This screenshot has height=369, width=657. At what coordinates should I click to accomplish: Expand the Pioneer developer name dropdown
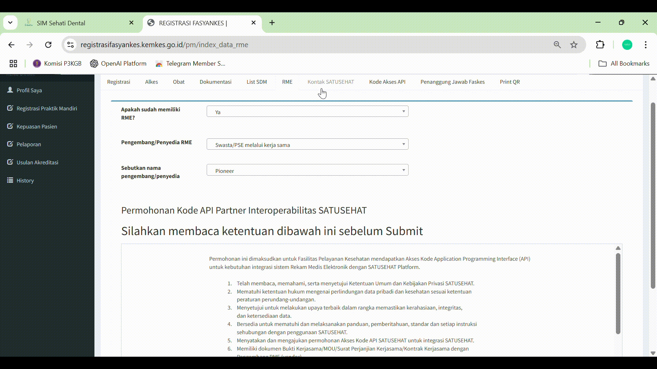point(307,170)
